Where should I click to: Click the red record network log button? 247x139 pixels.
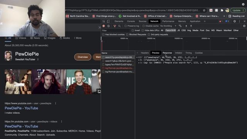click(103, 26)
